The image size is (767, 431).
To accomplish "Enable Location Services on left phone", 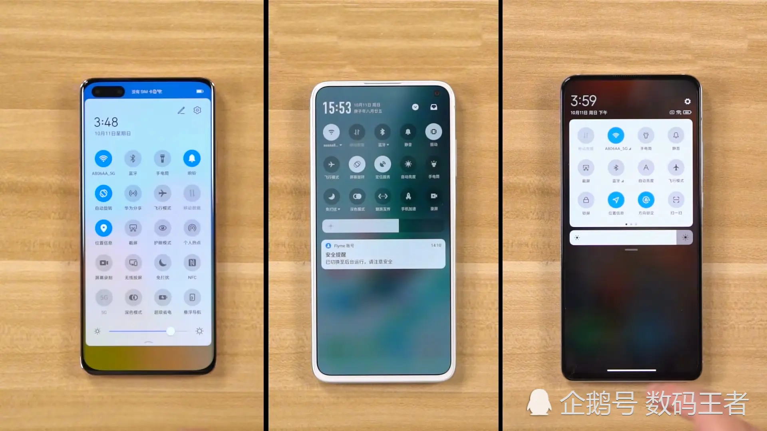I will pyautogui.click(x=103, y=227).
